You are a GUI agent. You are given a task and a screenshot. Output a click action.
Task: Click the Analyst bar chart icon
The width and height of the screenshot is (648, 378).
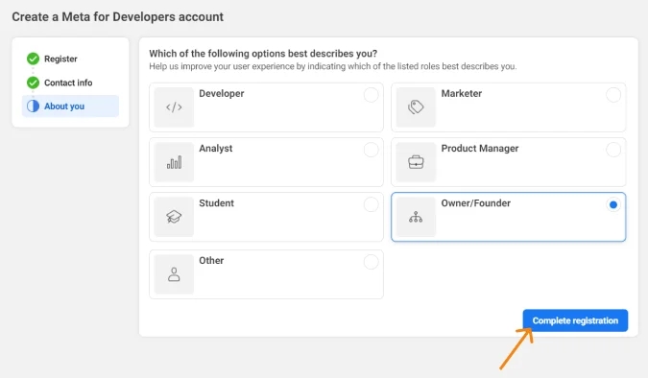[174, 162]
